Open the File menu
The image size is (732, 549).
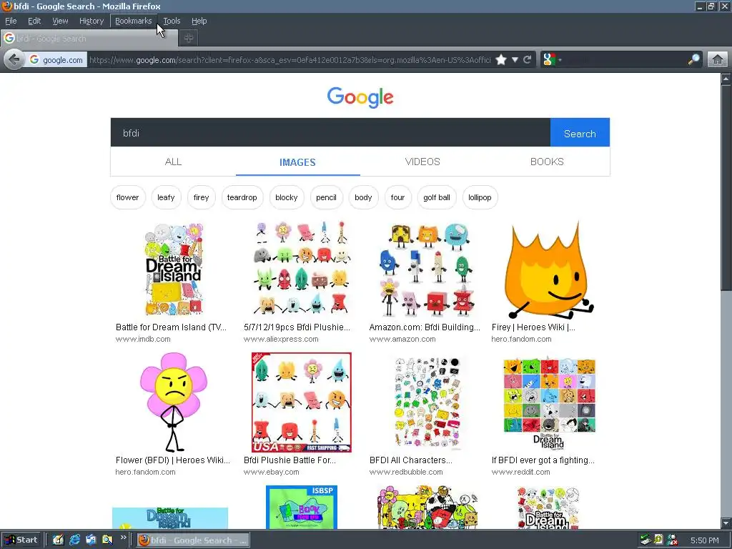point(11,21)
